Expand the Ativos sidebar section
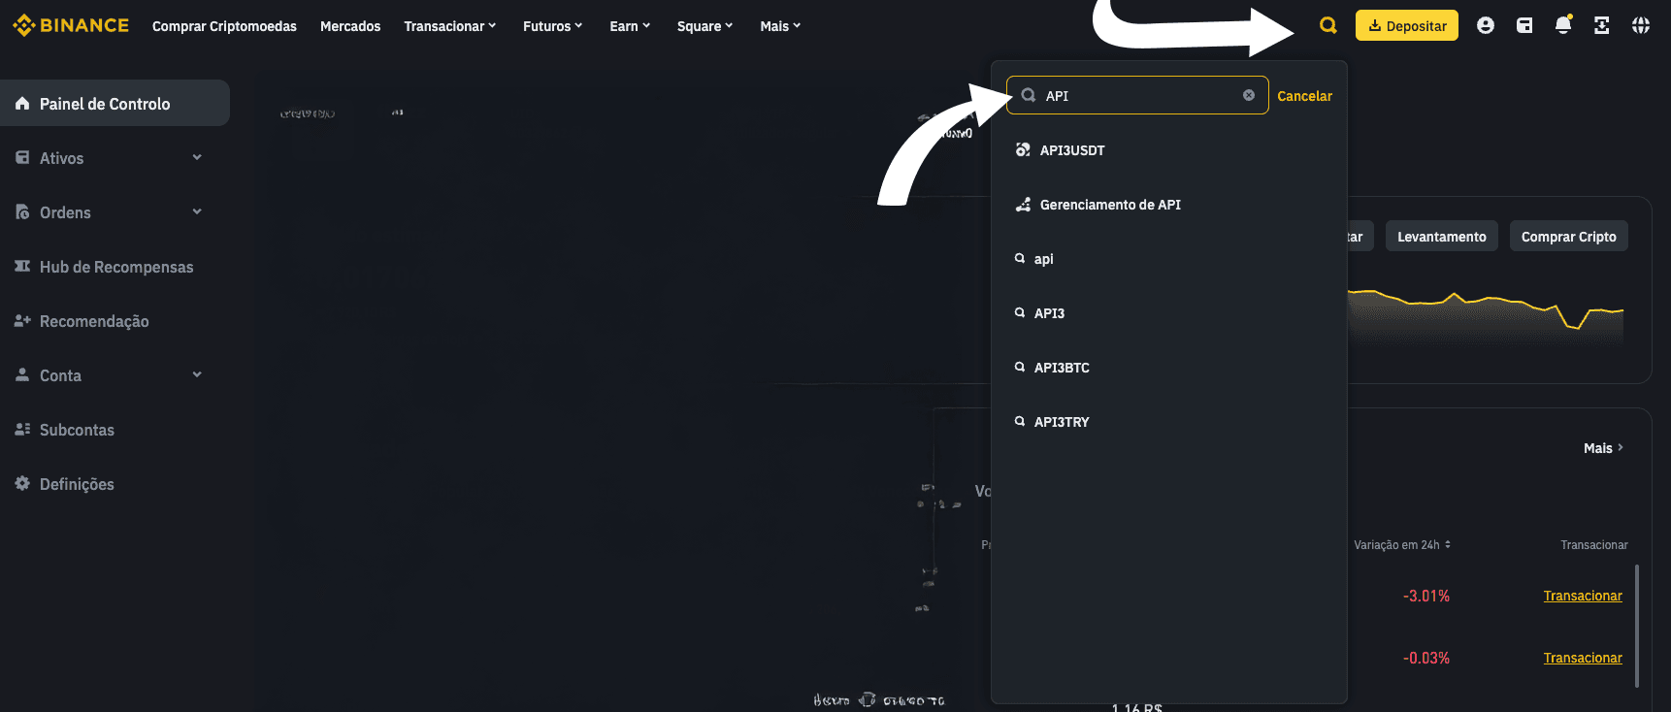Image resolution: width=1671 pixels, height=712 pixels. 197,157
